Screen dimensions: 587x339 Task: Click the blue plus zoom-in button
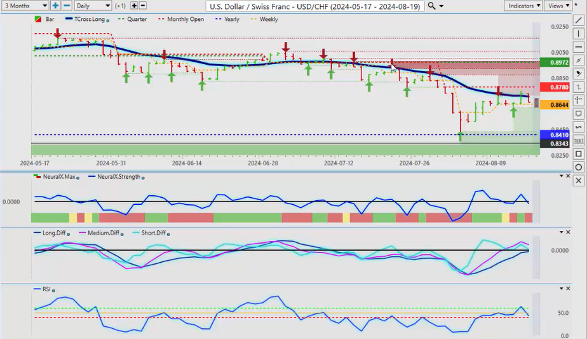55,6
